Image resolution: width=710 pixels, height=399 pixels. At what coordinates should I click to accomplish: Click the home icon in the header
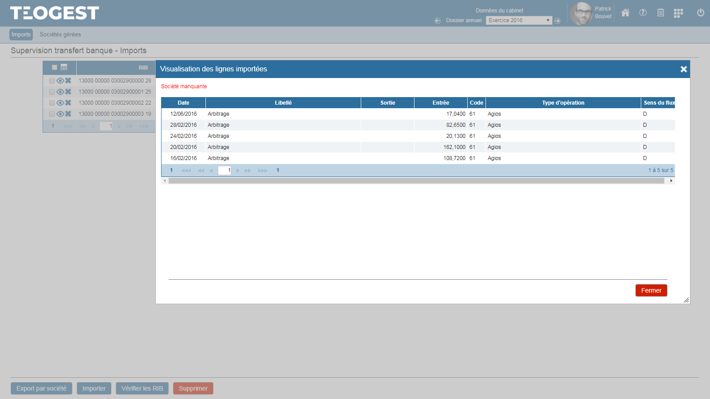[x=625, y=13]
